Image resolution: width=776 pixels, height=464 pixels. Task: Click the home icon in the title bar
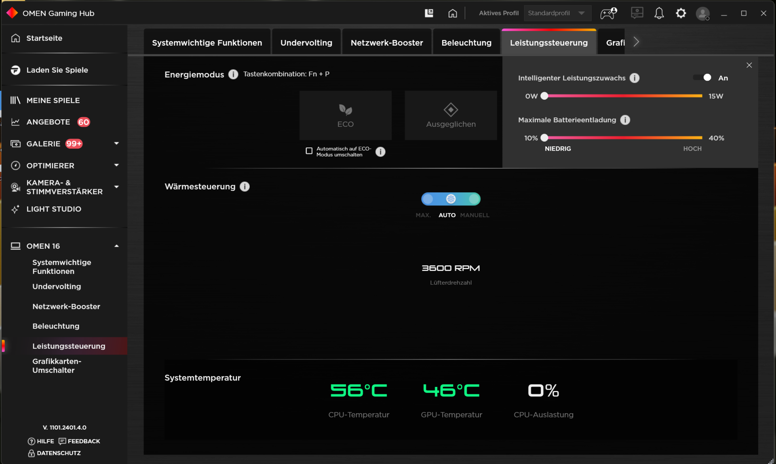coord(453,13)
